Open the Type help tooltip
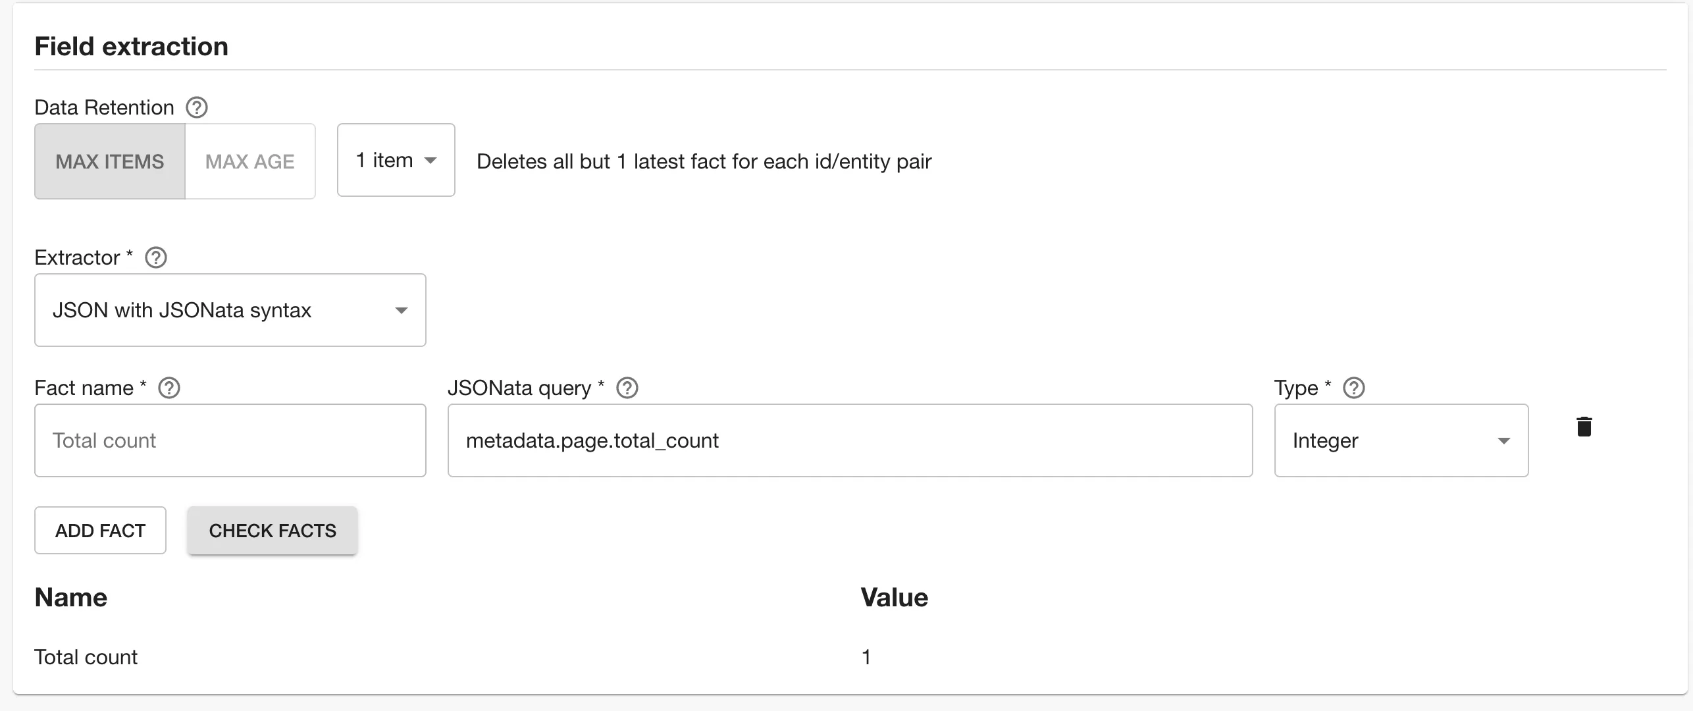The width and height of the screenshot is (1693, 711). click(x=1354, y=388)
